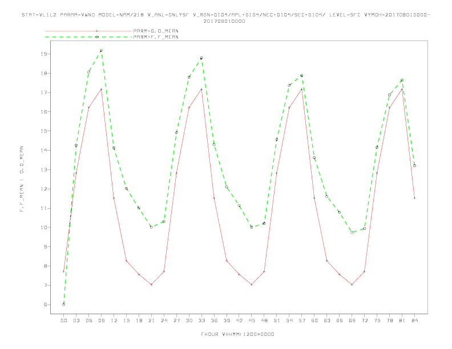This screenshot has height=349, width=452.
Task: Click green circle marker at hour 33 peak
Action: click(x=201, y=58)
